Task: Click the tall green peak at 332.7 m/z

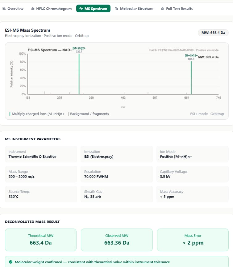Action: (79, 74)
